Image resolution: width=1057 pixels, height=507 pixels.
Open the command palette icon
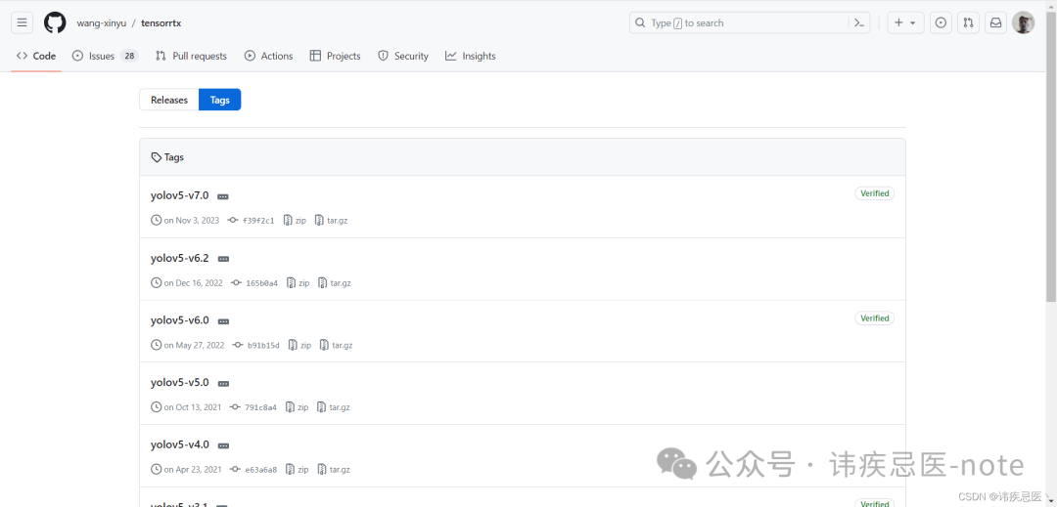tap(859, 22)
